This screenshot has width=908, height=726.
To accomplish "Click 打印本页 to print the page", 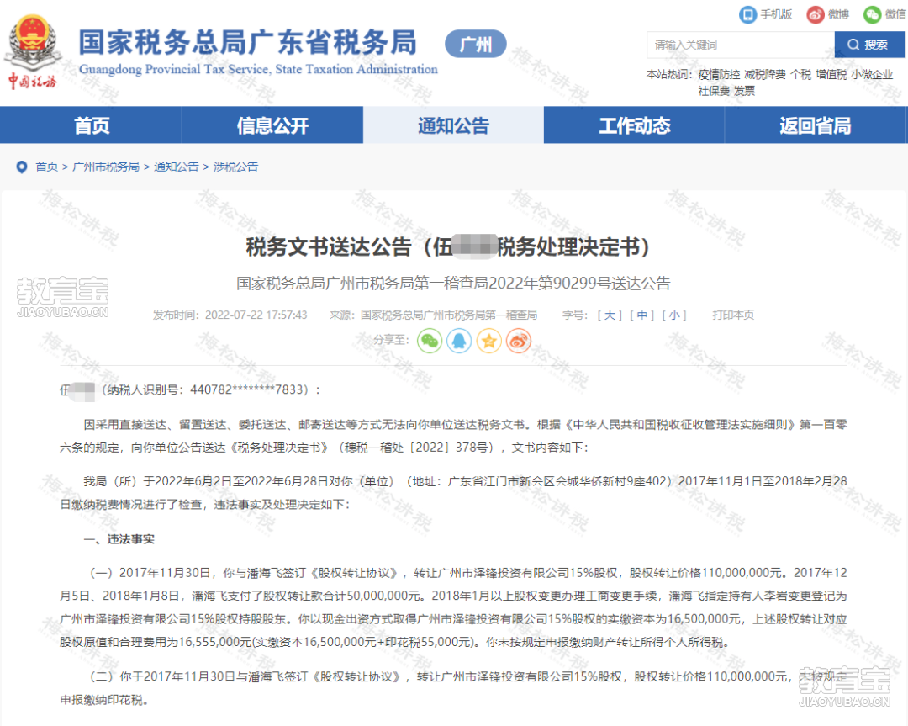I will (733, 315).
